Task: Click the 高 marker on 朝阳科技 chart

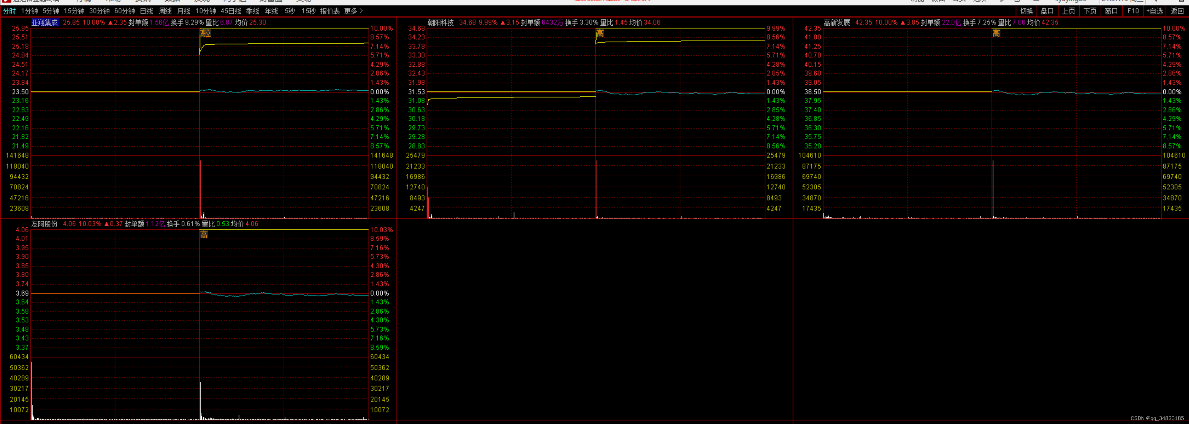Action: pos(600,33)
